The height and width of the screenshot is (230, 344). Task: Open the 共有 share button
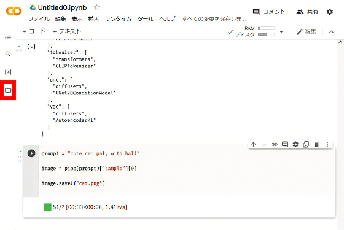(x=307, y=12)
